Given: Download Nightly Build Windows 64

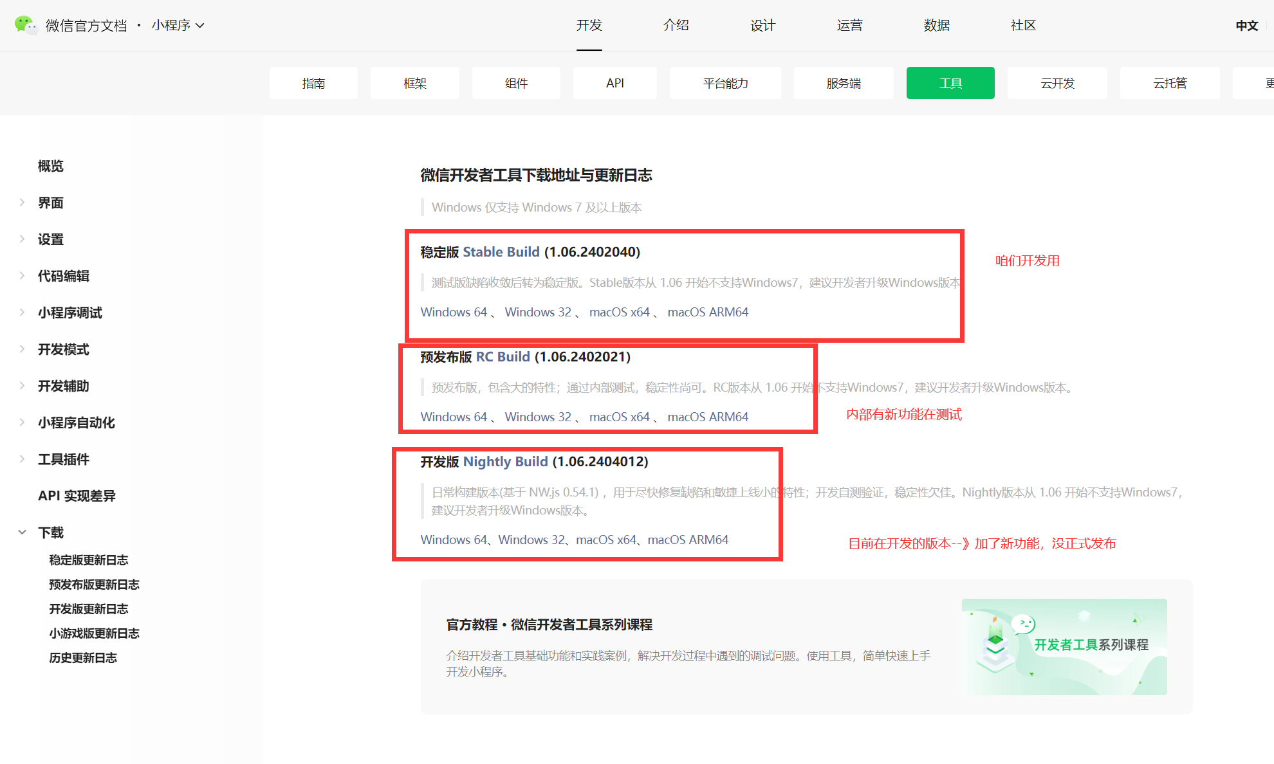Looking at the screenshot, I should [454, 540].
